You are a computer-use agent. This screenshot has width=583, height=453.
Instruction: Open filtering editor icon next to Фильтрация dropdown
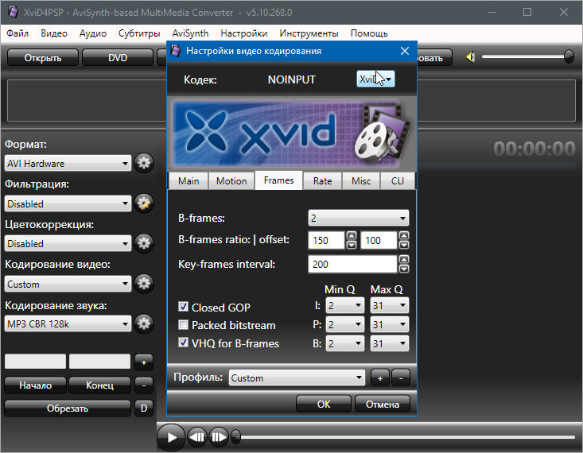point(144,203)
